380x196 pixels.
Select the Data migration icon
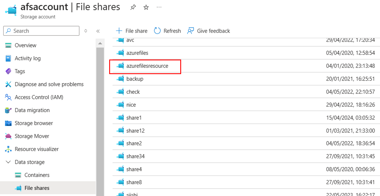point(9,110)
